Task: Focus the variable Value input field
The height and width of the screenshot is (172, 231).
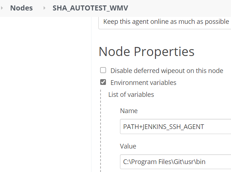Action: (x=175, y=162)
